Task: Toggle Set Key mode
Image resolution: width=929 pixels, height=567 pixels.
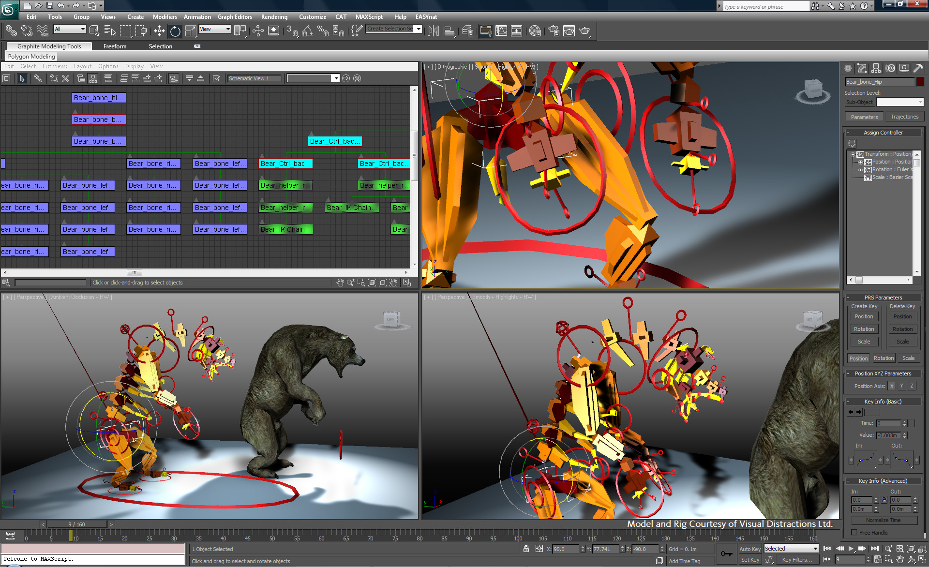Action: (x=750, y=560)
